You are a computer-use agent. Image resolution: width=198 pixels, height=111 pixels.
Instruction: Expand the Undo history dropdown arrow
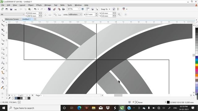click(38, 9)
